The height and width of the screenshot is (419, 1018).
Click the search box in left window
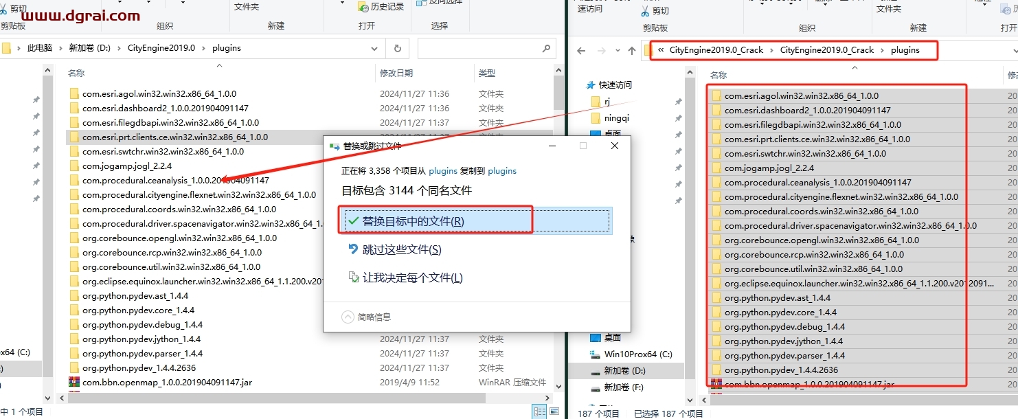(x=486, y=49)
